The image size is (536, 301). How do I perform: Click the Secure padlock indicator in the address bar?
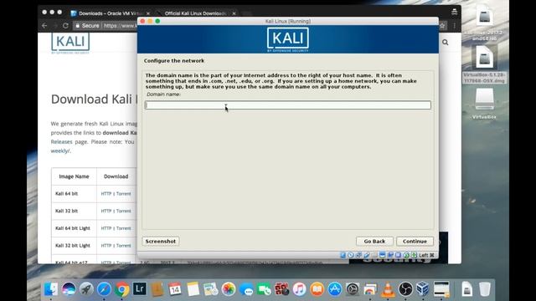[87, 26]
